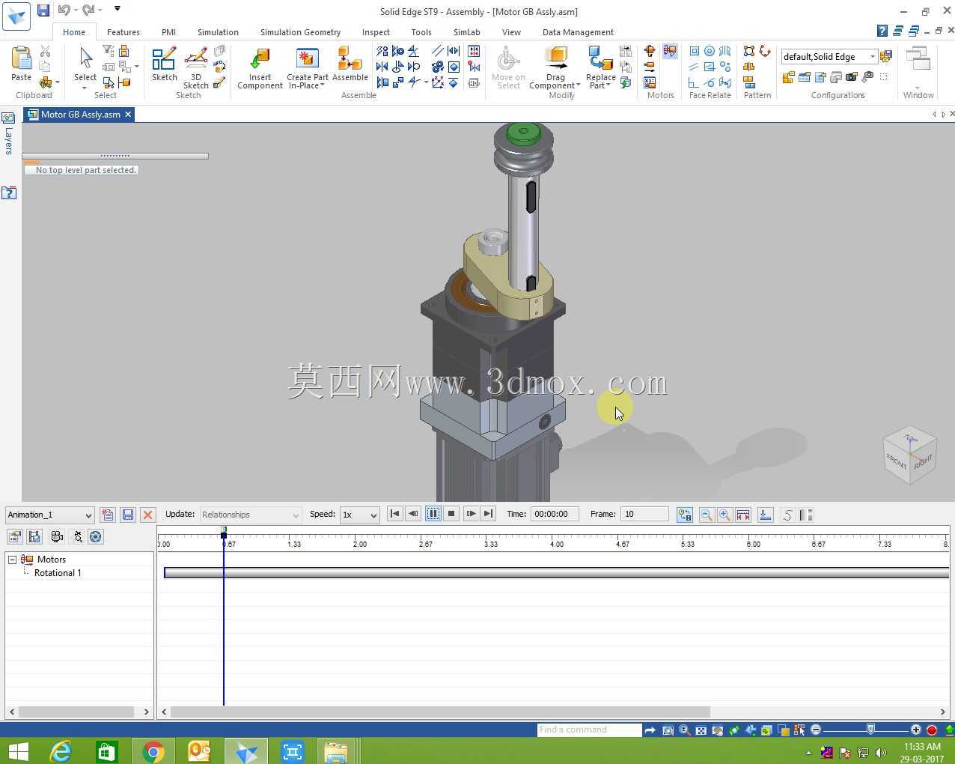Expand the Replace Part dropdown
Image resolution: width=955 pixels, height=764 pixels.
tap(608, 85)
